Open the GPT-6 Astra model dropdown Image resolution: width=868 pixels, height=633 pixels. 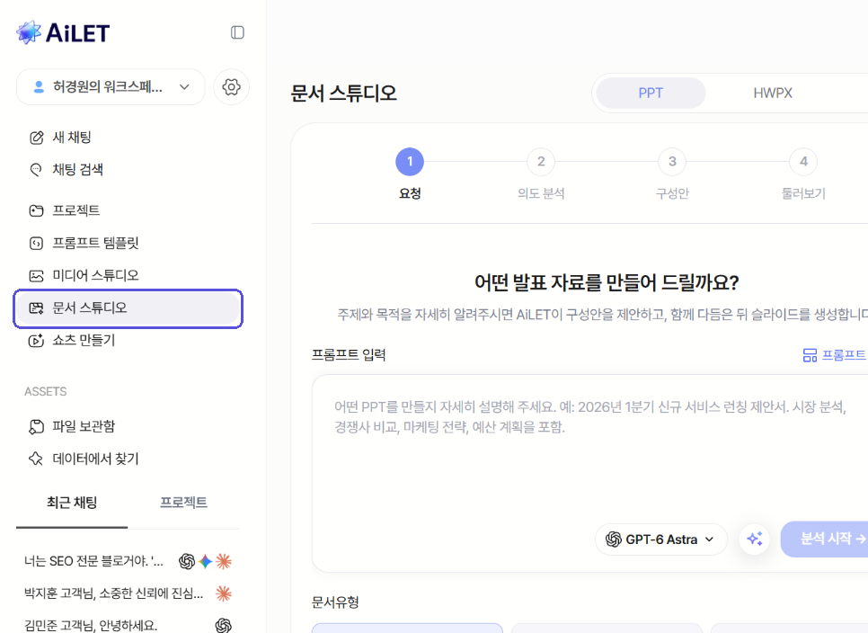click(x=661, y=539)
